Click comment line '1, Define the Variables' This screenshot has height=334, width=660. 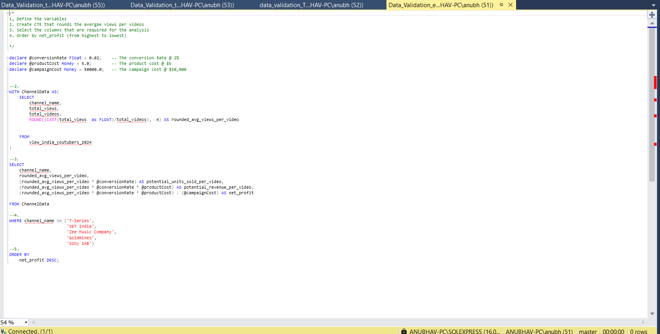coord(38,19)
